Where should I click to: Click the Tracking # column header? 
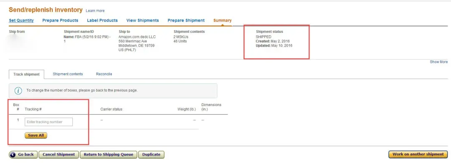[33, 109]
